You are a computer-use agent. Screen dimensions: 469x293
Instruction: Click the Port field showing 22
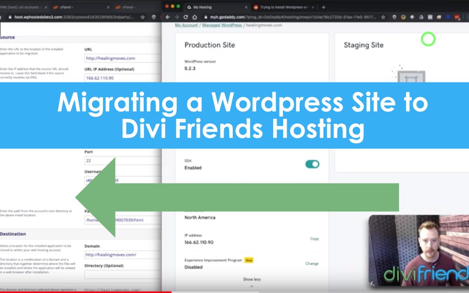point(122,161)
